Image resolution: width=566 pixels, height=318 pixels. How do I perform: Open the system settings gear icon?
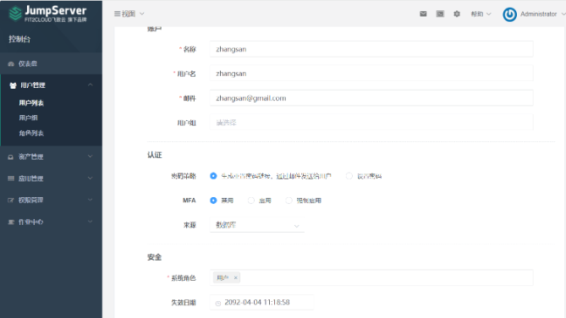coord(457,14)
